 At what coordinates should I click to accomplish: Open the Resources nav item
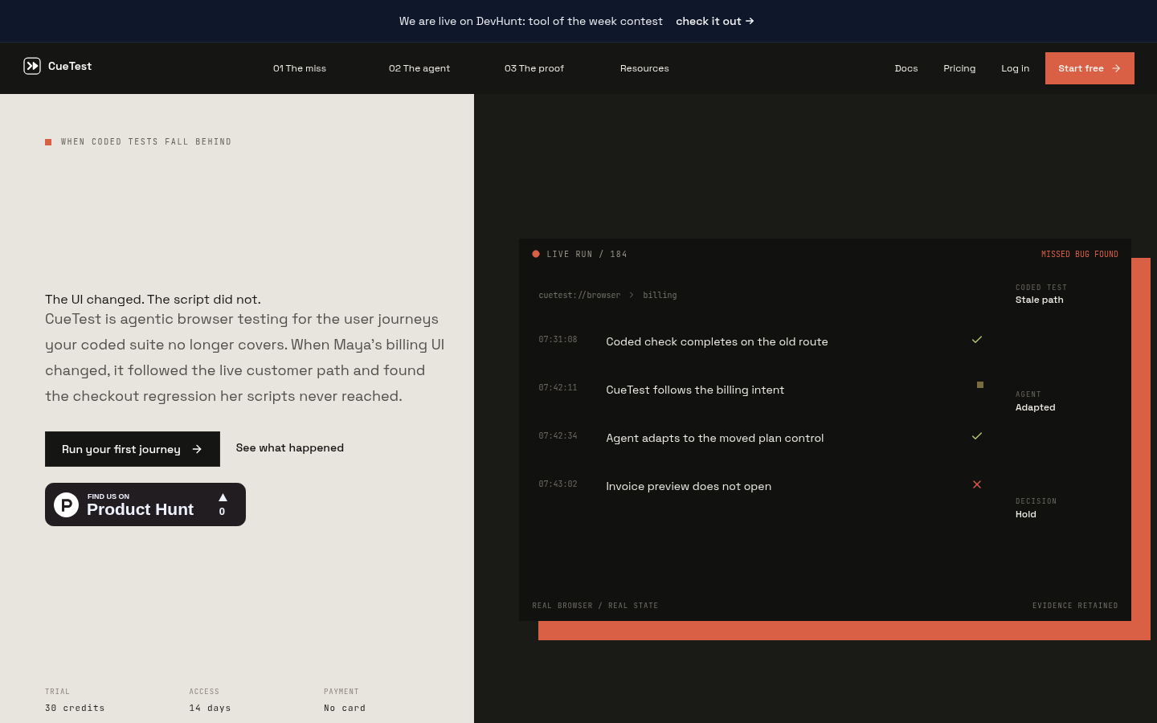pyautogui.click(x=644, y=68)
